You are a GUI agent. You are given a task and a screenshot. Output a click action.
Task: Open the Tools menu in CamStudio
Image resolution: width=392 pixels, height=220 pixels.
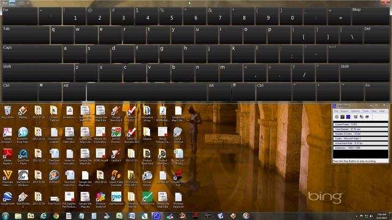click(366, 111)
